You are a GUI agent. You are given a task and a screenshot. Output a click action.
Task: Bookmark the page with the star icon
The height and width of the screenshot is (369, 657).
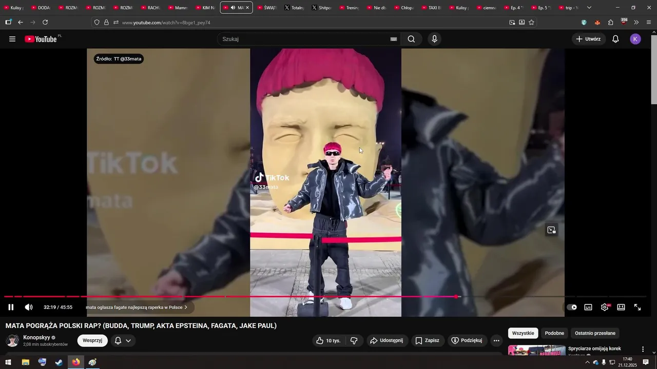tap(531, 23)
